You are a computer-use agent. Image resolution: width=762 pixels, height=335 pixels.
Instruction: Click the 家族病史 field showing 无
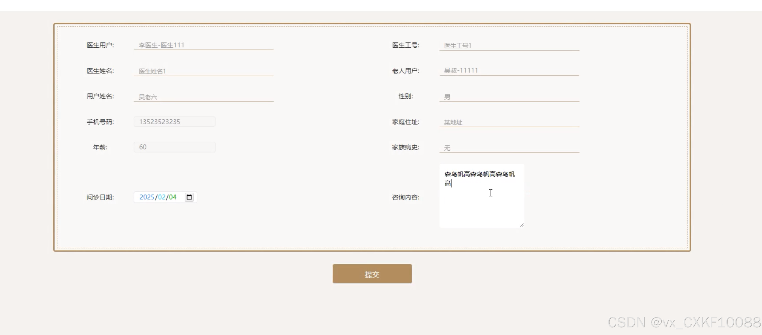[x=509, y=148]
